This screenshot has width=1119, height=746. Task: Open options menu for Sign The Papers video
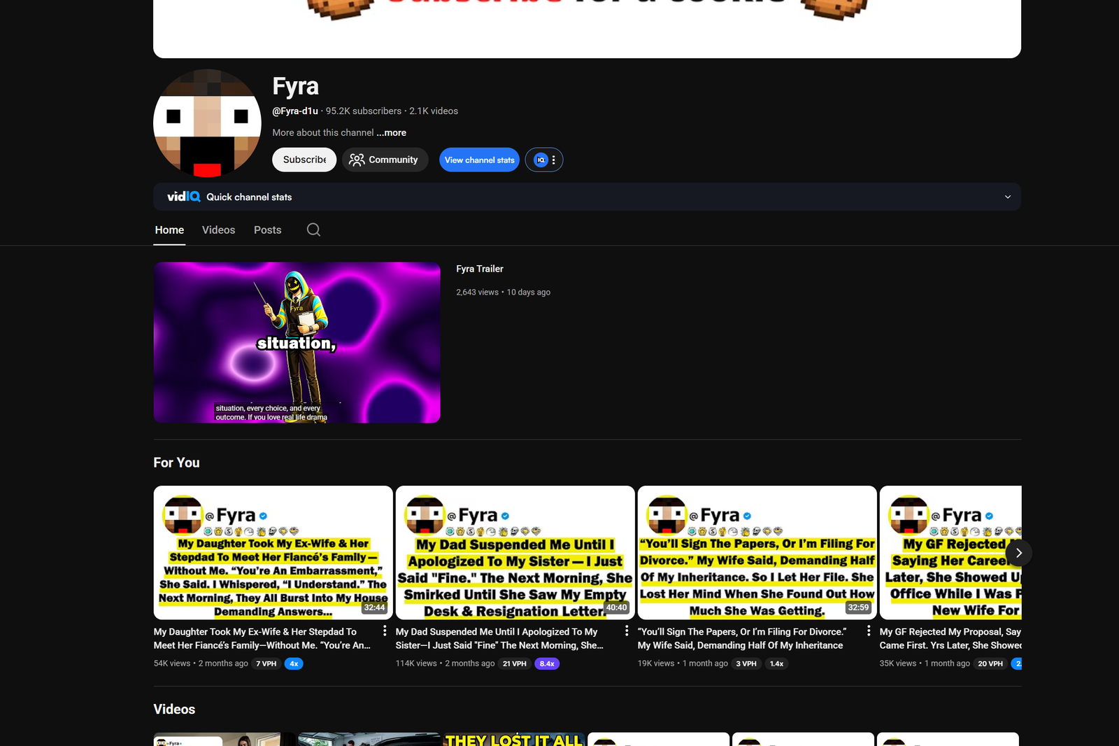(x=869, y=631)
